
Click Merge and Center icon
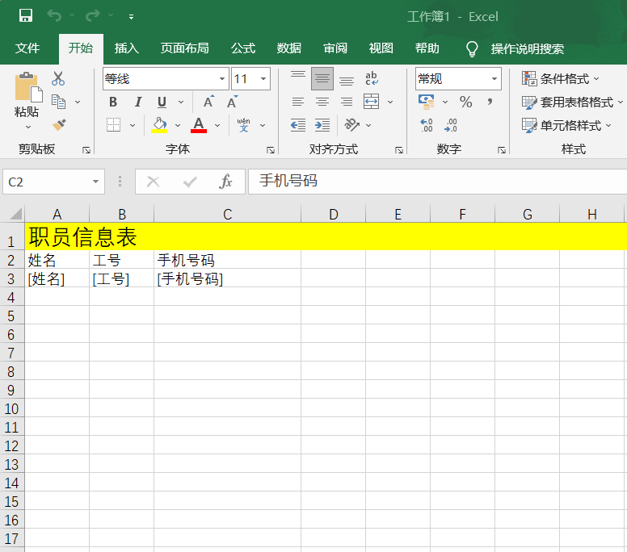point(372,102)
